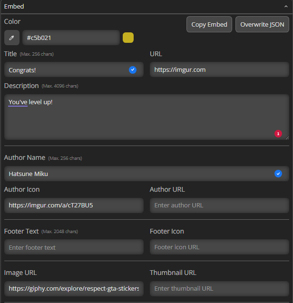Click the red error badge in Description
This screenshot has height=303, width=293.
pos(278,134)
